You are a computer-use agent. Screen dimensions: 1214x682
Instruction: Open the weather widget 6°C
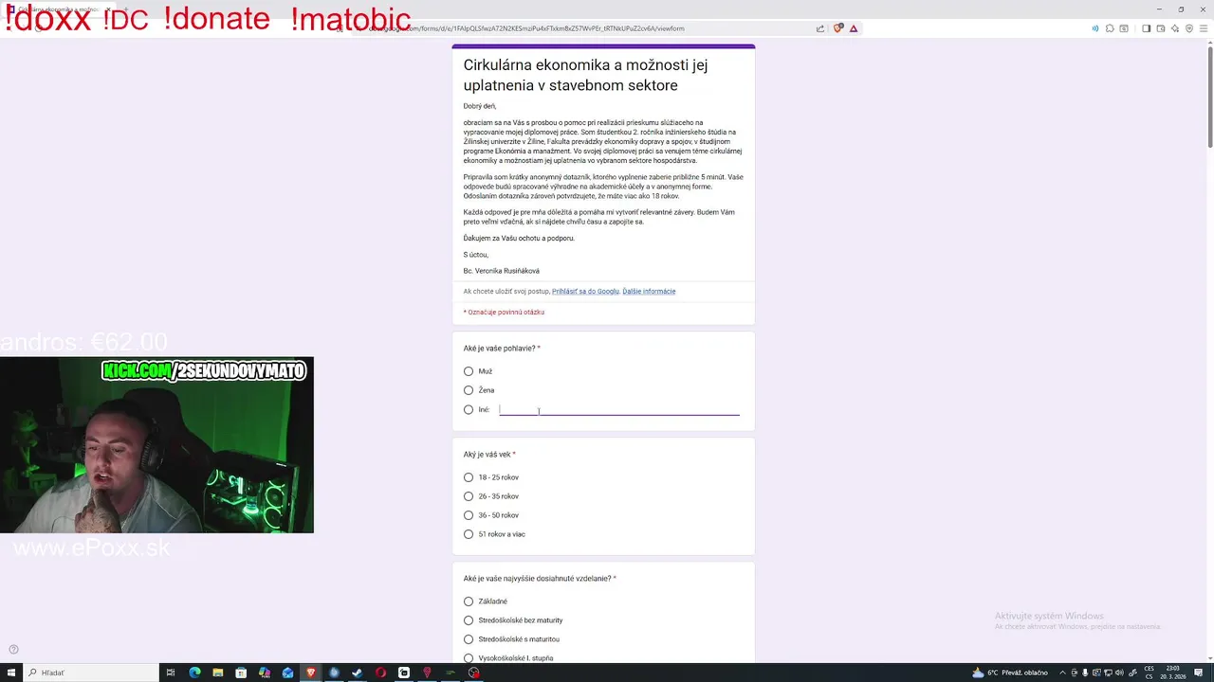(1010, 673)
